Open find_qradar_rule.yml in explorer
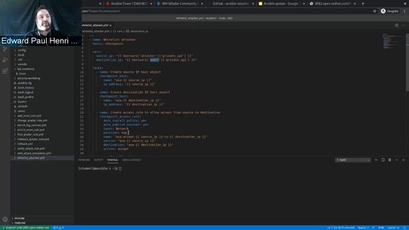The width and height of the screenshot is (409, 230). pos(30,135)
